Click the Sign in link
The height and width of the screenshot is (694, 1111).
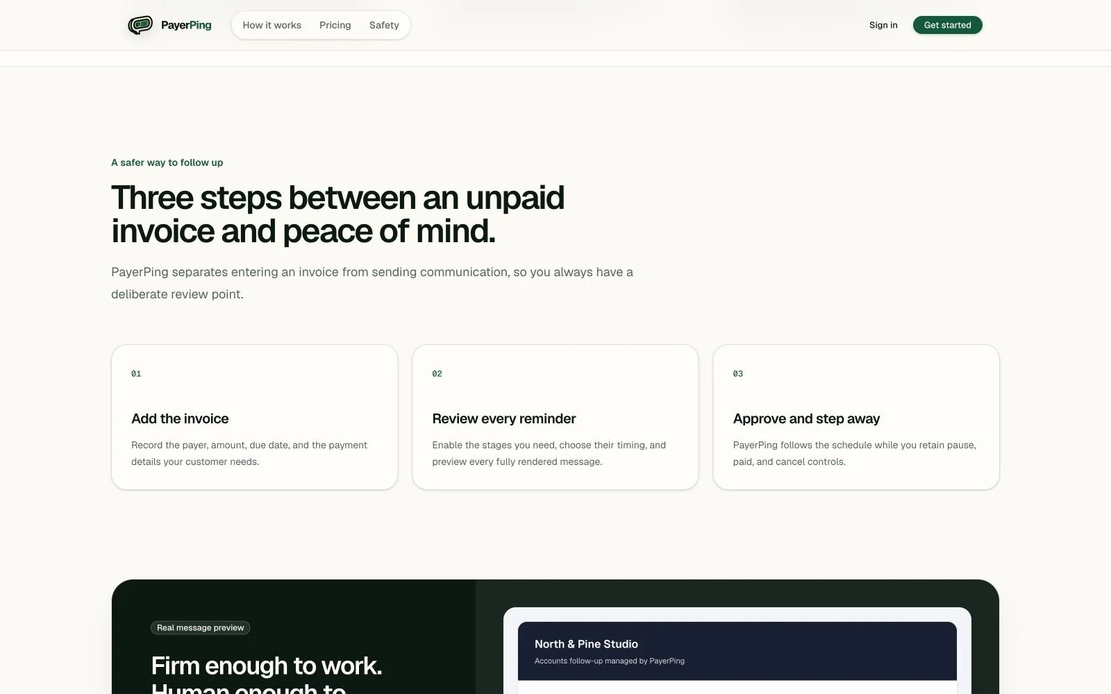[x=883, y=25]
